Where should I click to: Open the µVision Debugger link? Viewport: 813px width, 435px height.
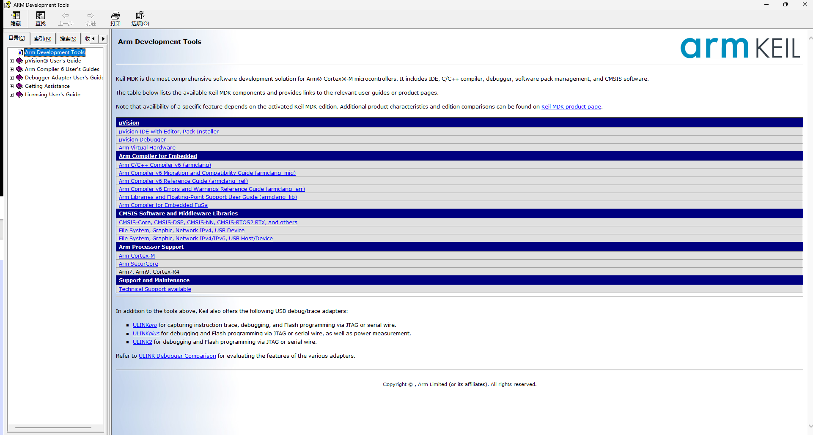142,140
